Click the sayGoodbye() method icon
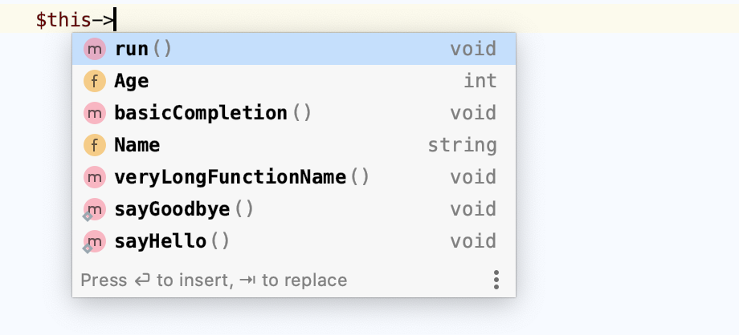Viewport: 739px width, 335px height. click(x=95, y=209)
